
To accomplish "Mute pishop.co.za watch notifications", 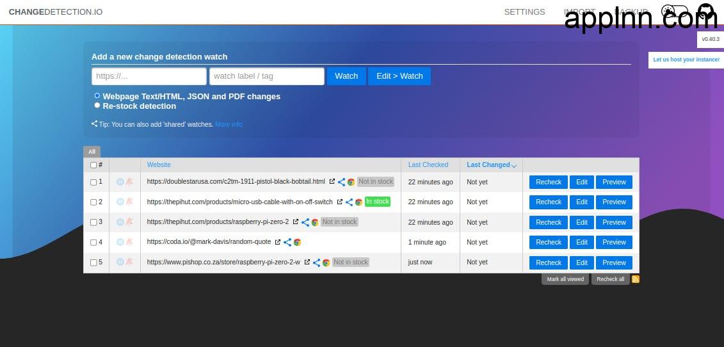I will (129, 262).
